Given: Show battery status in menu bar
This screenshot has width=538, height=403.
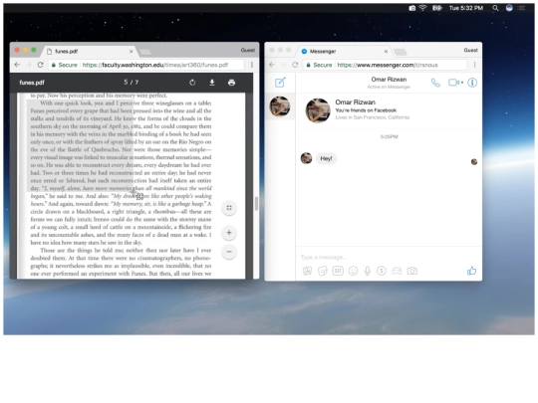Looking at the screenshot, I should click(x=436, y=8).
